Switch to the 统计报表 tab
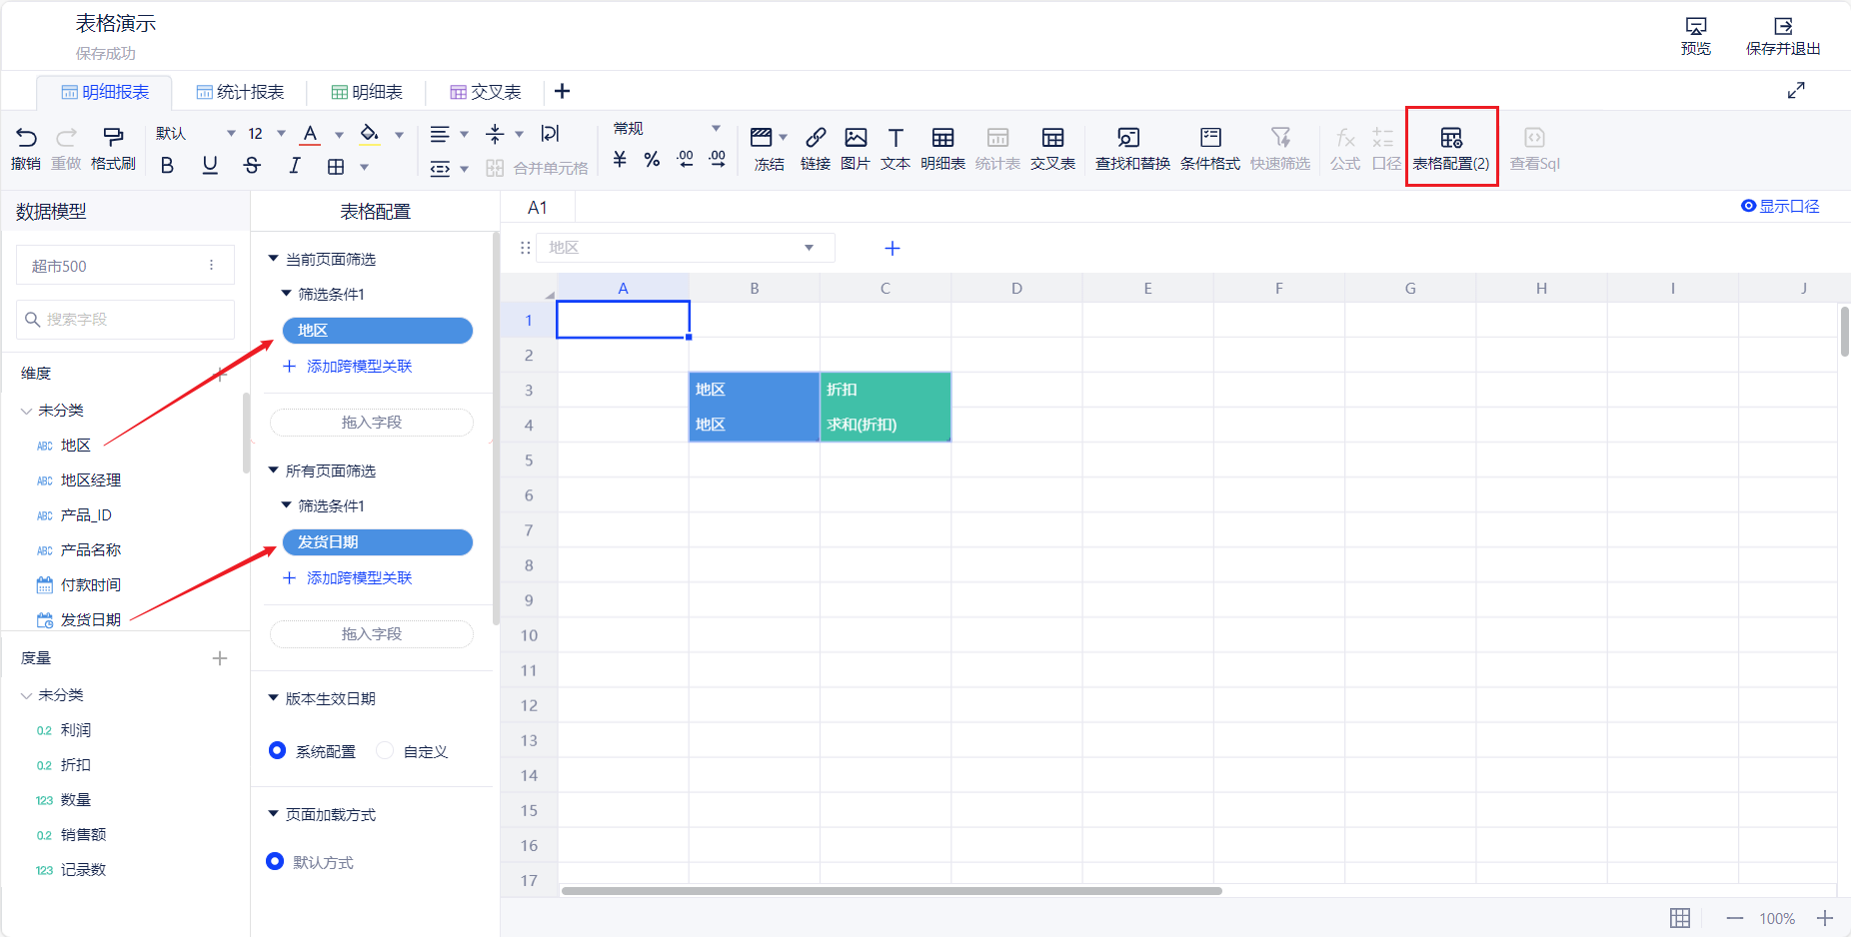Screen dimensions: 1851x937 240,92
